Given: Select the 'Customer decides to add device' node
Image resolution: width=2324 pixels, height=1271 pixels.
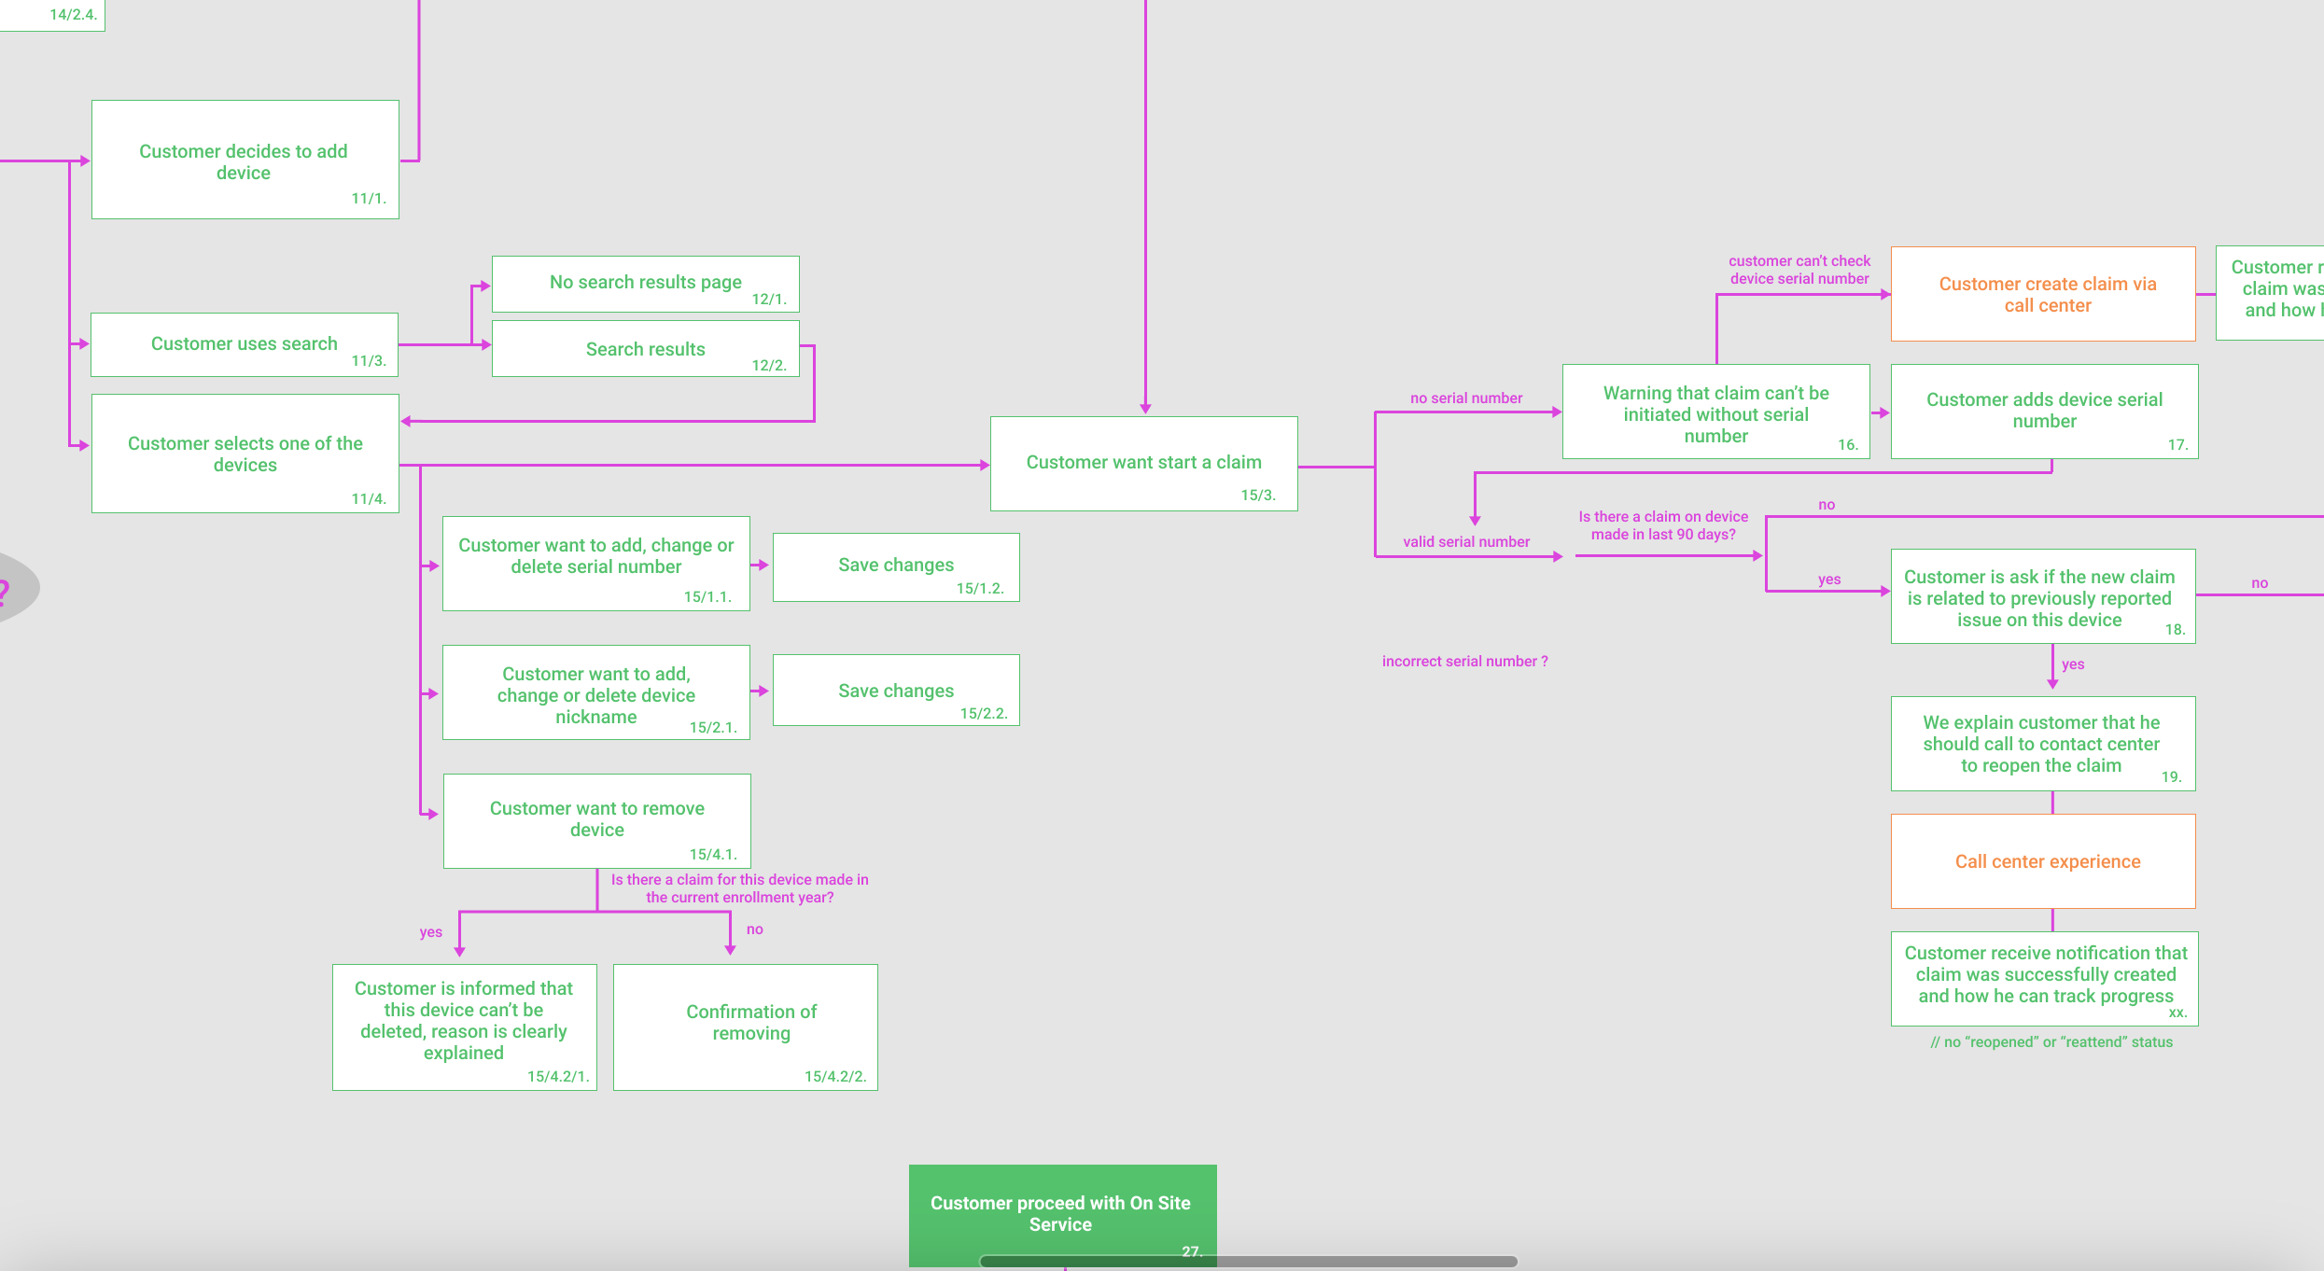Looking at the screenshot, I should click(244, 161).
